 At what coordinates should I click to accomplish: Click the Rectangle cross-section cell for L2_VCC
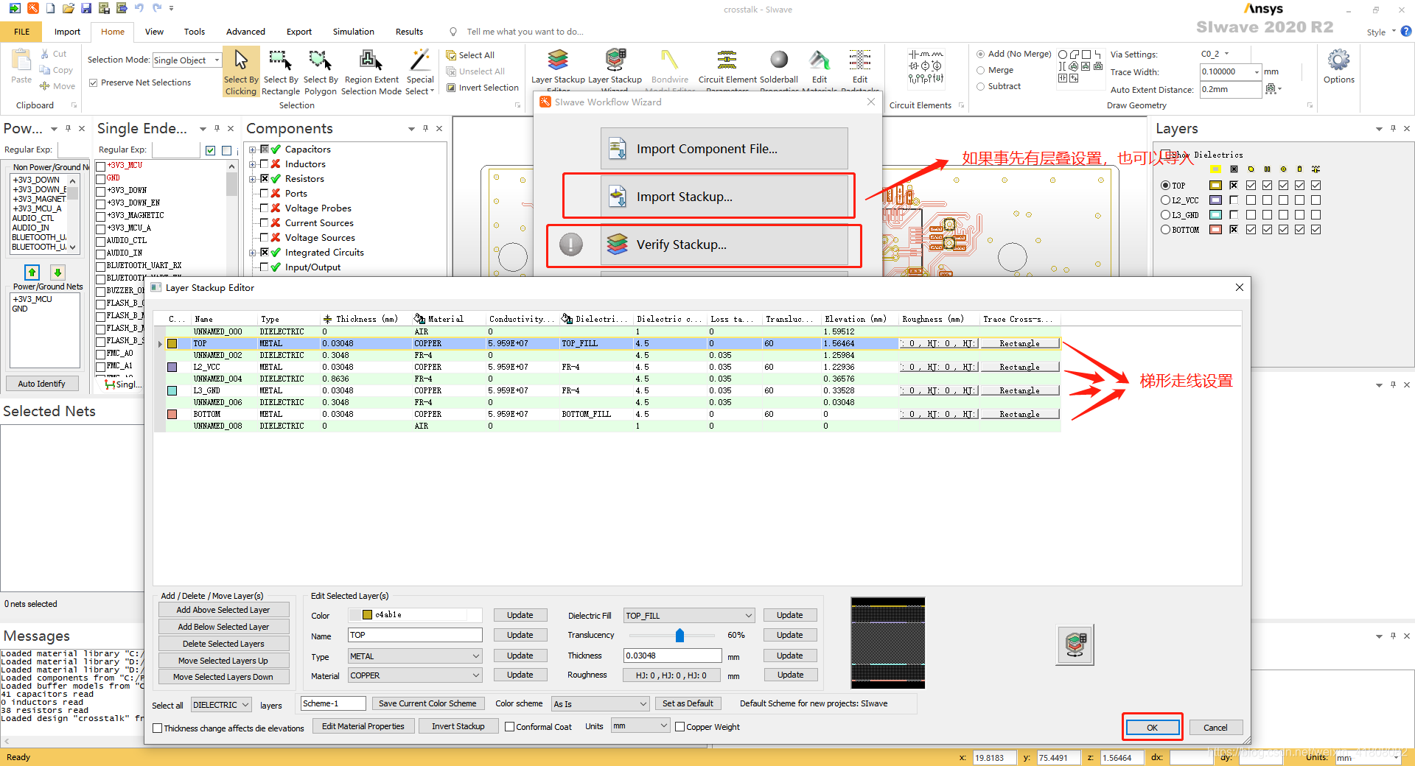click(x=1019, y=367)
